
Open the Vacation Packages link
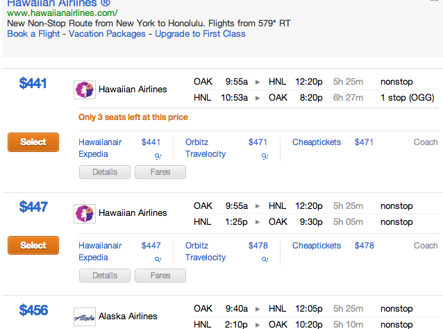point(107,33)
